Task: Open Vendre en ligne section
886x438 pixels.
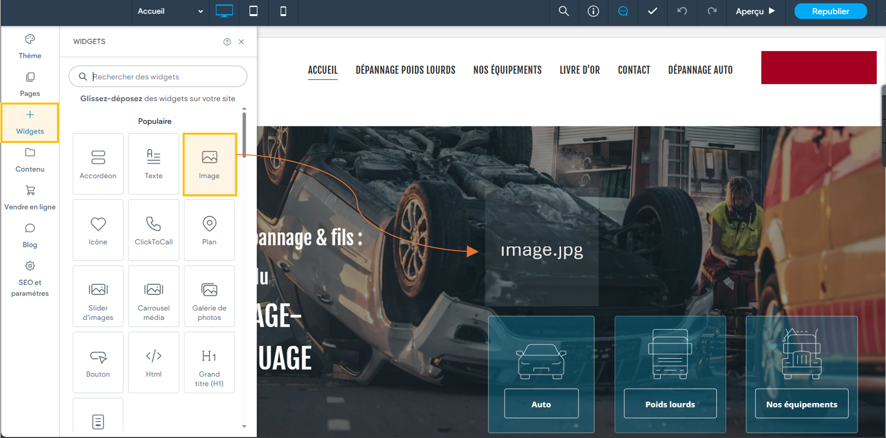Action: click(x=30, y=198)
